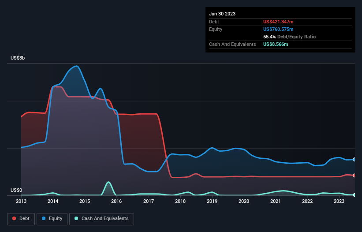Click the Debt row label in tooltip
This screenshot has width=362, height=232.
(x=214, y=22)
